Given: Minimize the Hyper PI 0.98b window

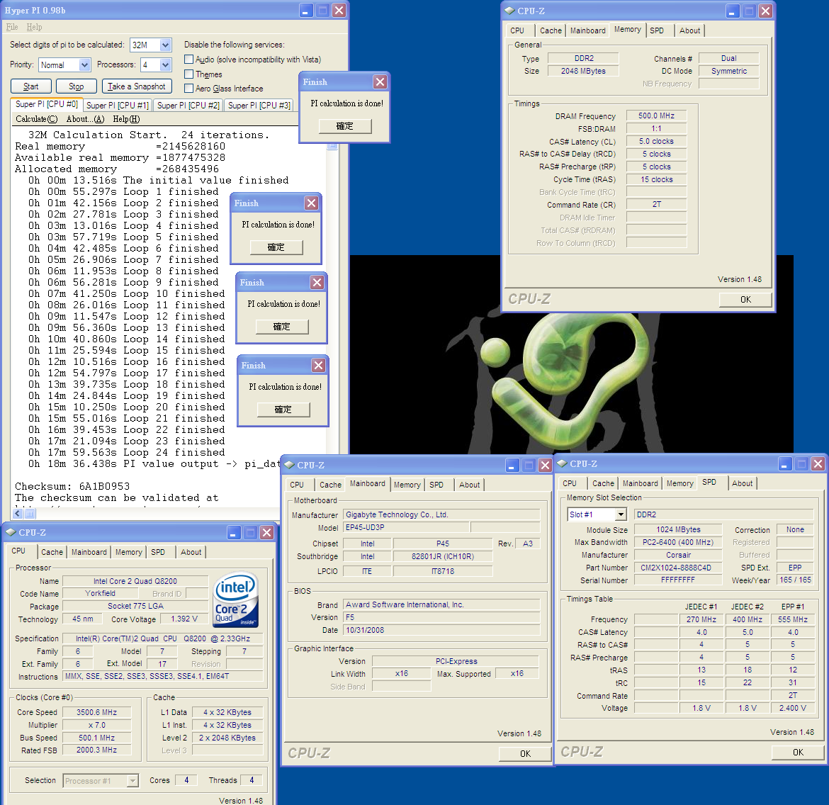Looking at the screenshot, I should 305,11.
